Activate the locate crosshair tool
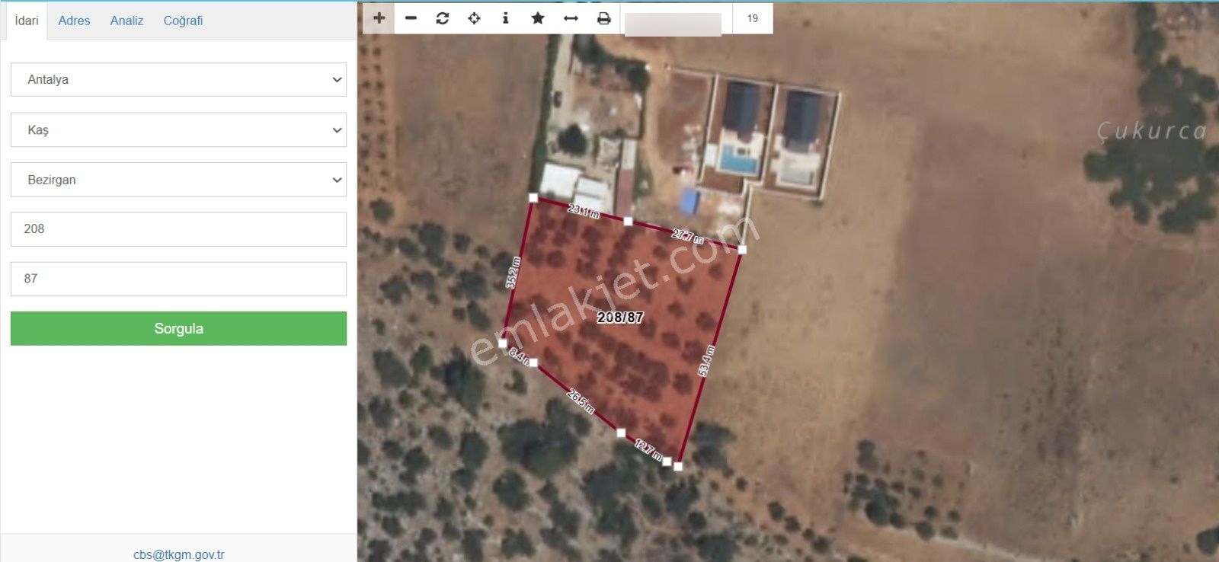 coord(474,18)
